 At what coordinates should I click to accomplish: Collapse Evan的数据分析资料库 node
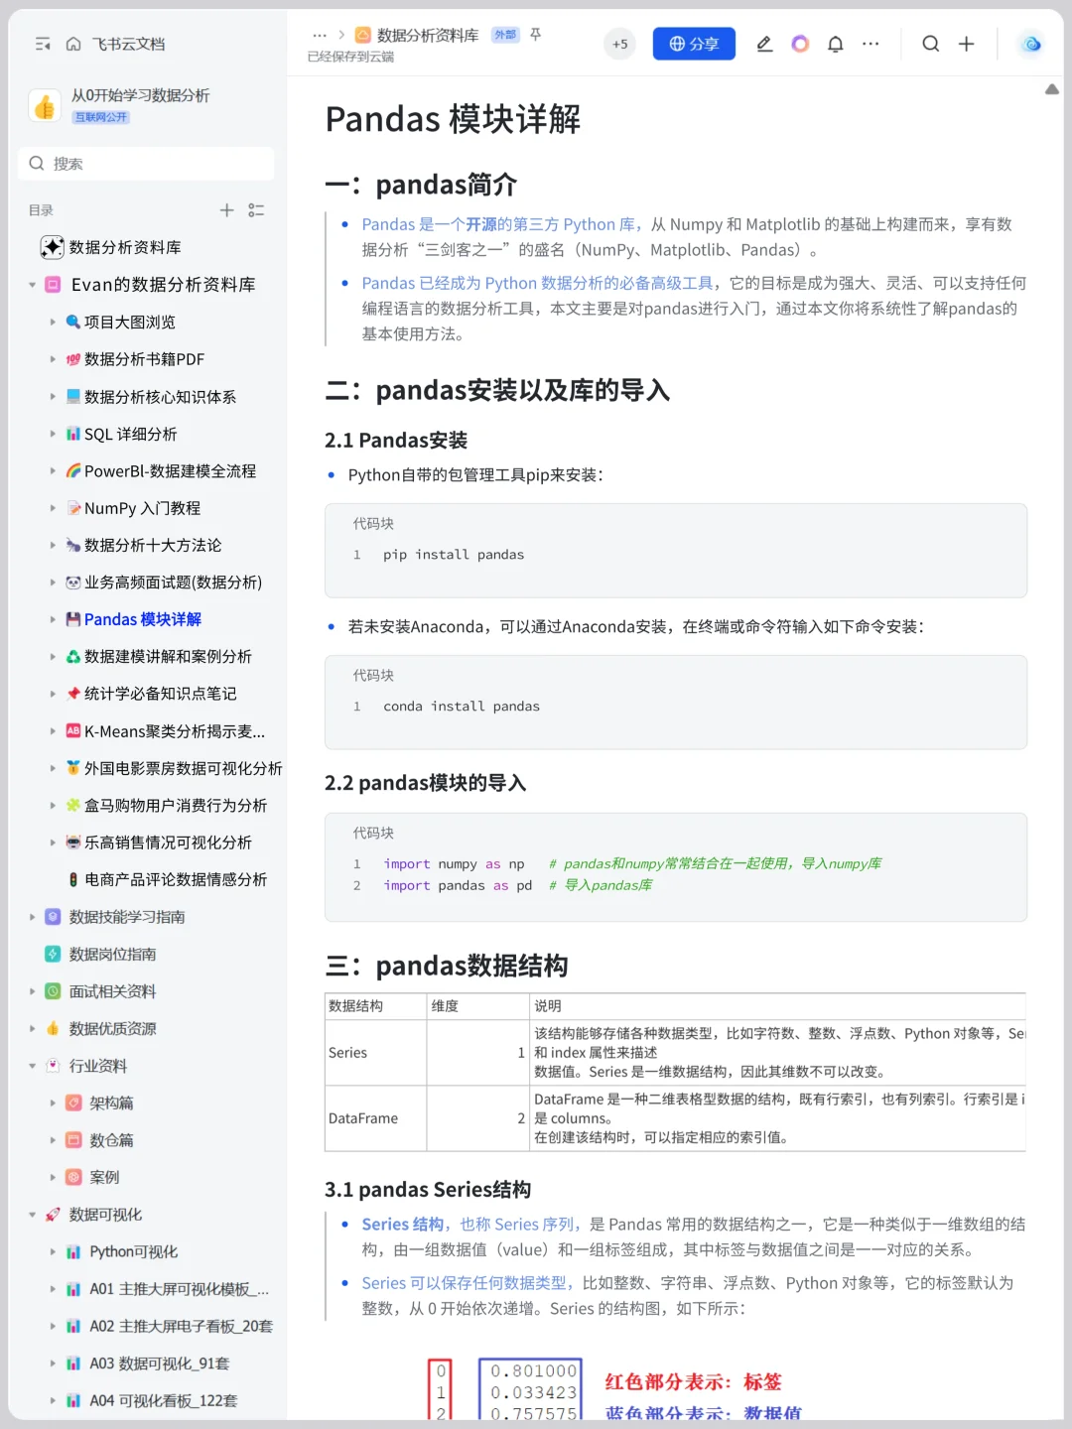32,285
